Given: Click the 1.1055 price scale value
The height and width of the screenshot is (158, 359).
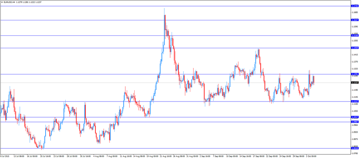Looking at the screenshot, I should pos(354,111).
